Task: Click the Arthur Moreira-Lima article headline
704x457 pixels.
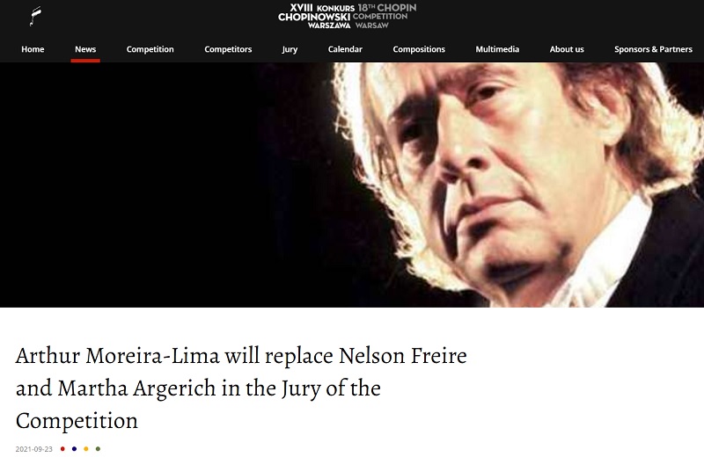Action: [241, 388]
